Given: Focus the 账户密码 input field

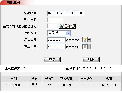Looking at the screenshot, I should (55, 20).
